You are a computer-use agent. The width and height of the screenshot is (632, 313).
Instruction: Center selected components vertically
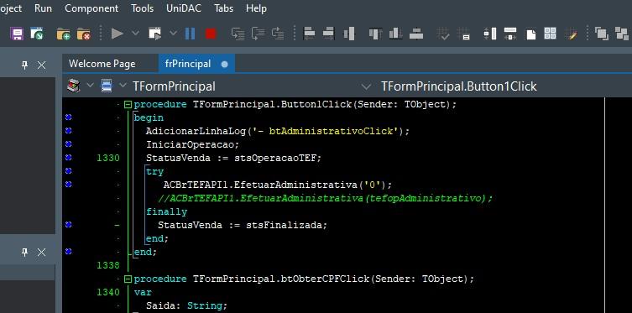[416, 34]
